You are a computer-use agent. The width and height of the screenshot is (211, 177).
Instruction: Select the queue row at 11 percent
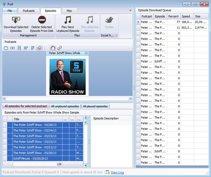(x=173, y=28)
